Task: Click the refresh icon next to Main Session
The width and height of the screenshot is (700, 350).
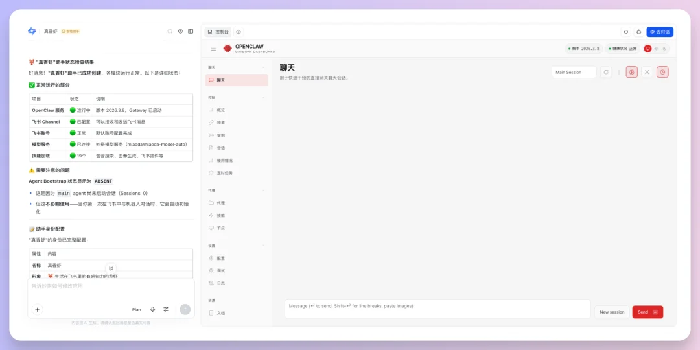Action: click(606, 72)
